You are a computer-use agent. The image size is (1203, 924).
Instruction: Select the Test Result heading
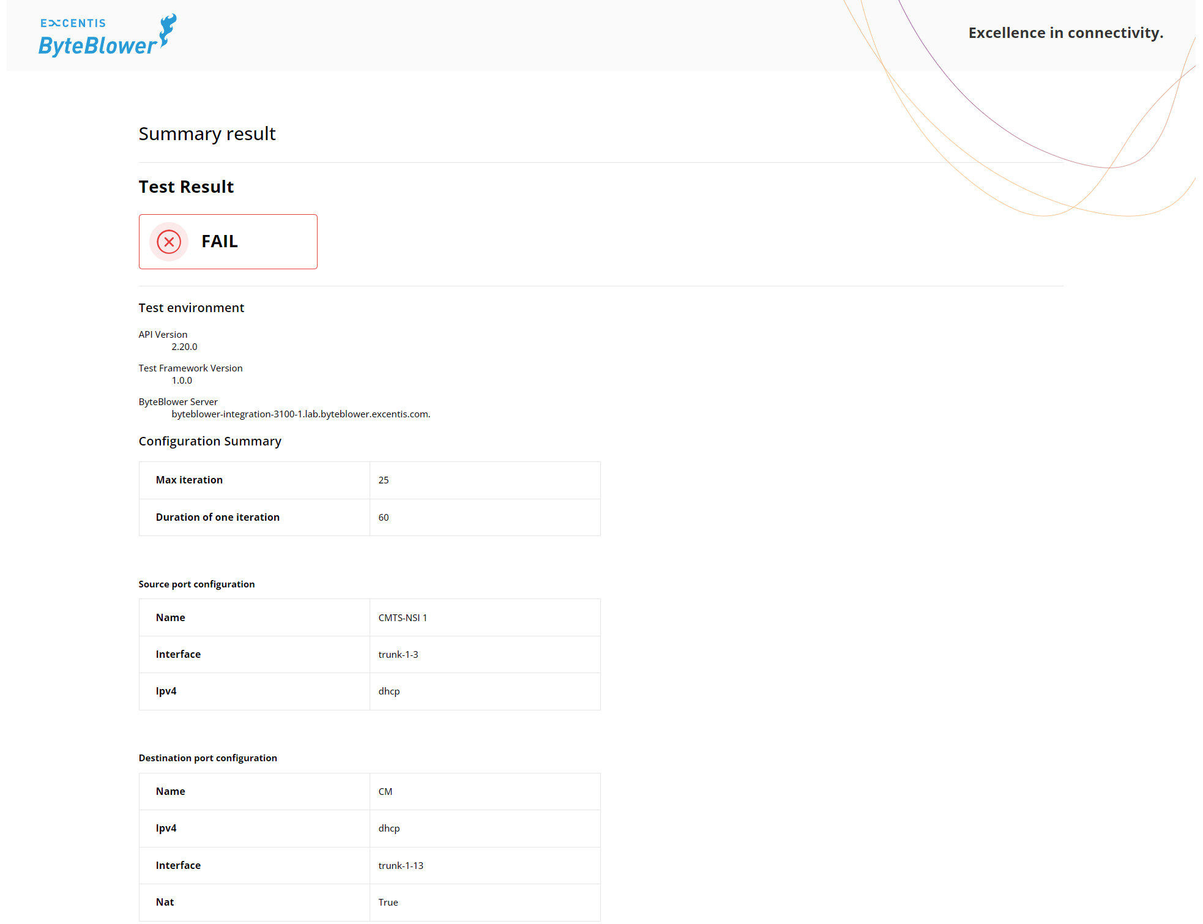click(x=185, y=187)
